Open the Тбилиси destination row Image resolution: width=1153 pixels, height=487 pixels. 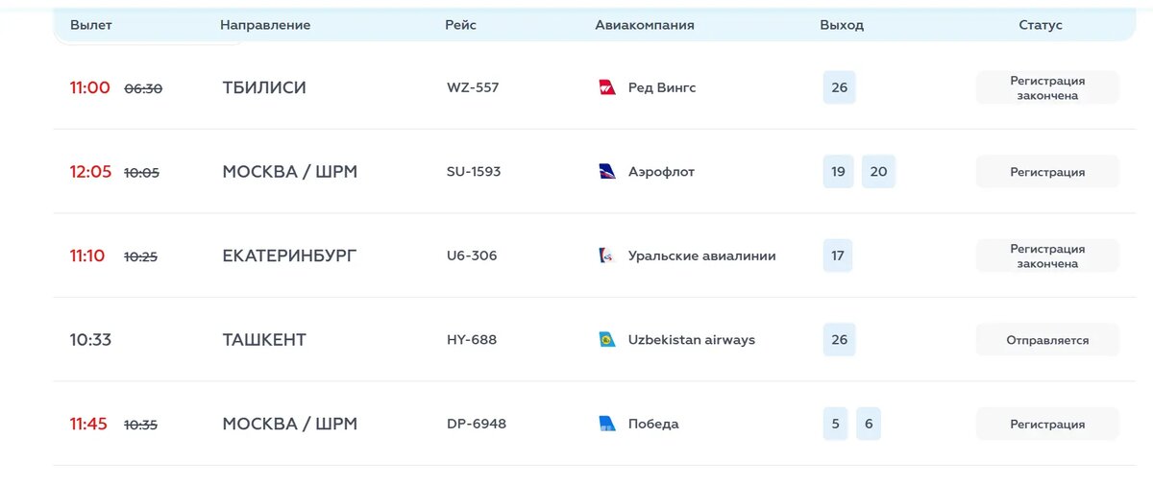pos(264,88)
